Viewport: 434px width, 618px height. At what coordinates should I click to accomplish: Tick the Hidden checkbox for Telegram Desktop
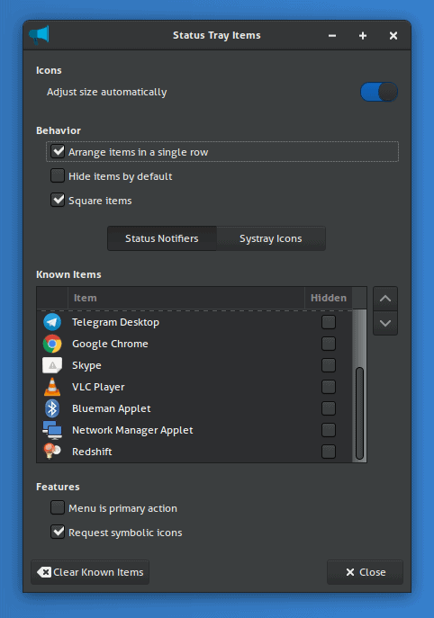tap(329, 322)
